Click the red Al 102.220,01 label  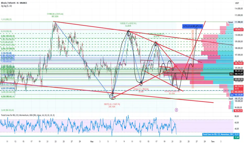click(237, 92)
